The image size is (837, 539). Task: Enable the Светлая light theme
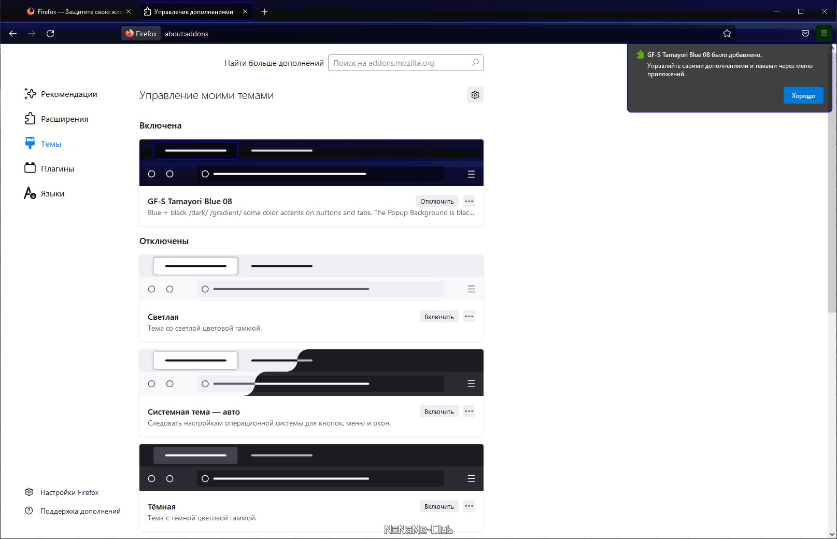[438, 317]
